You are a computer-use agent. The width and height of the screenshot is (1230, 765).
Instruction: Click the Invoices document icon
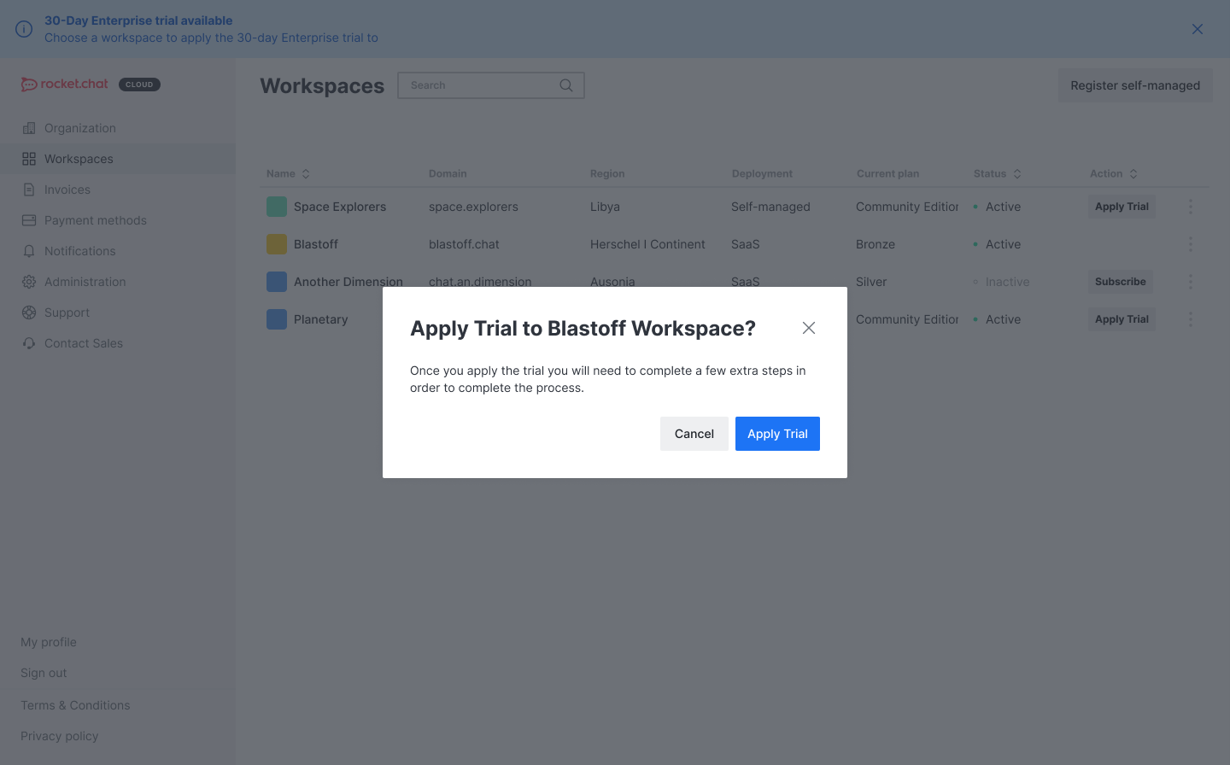pos(29,190)
